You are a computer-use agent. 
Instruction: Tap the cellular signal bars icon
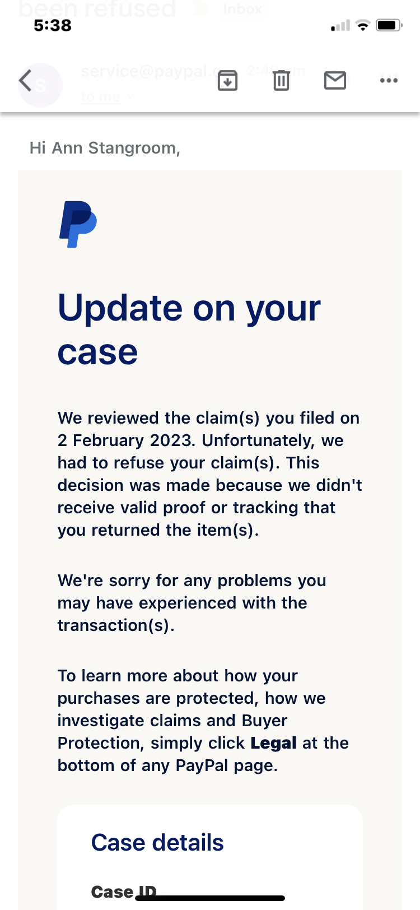pyautogui.click(x=340, y=26)
